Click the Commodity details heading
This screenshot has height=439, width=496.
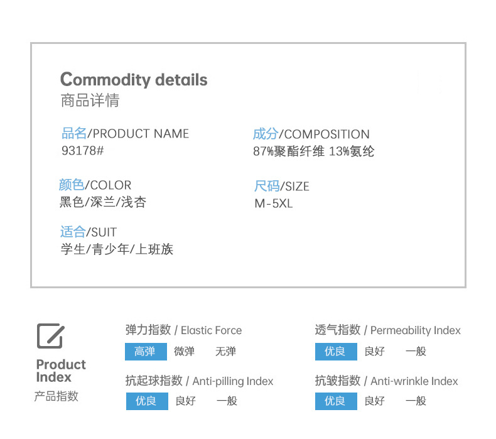pyautogui.click(x=134, y=80)
